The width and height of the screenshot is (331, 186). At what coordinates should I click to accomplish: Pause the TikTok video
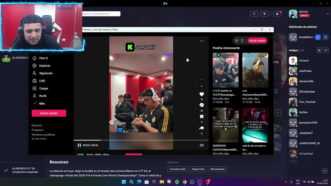pyautogui.click(x=79, y=145)
